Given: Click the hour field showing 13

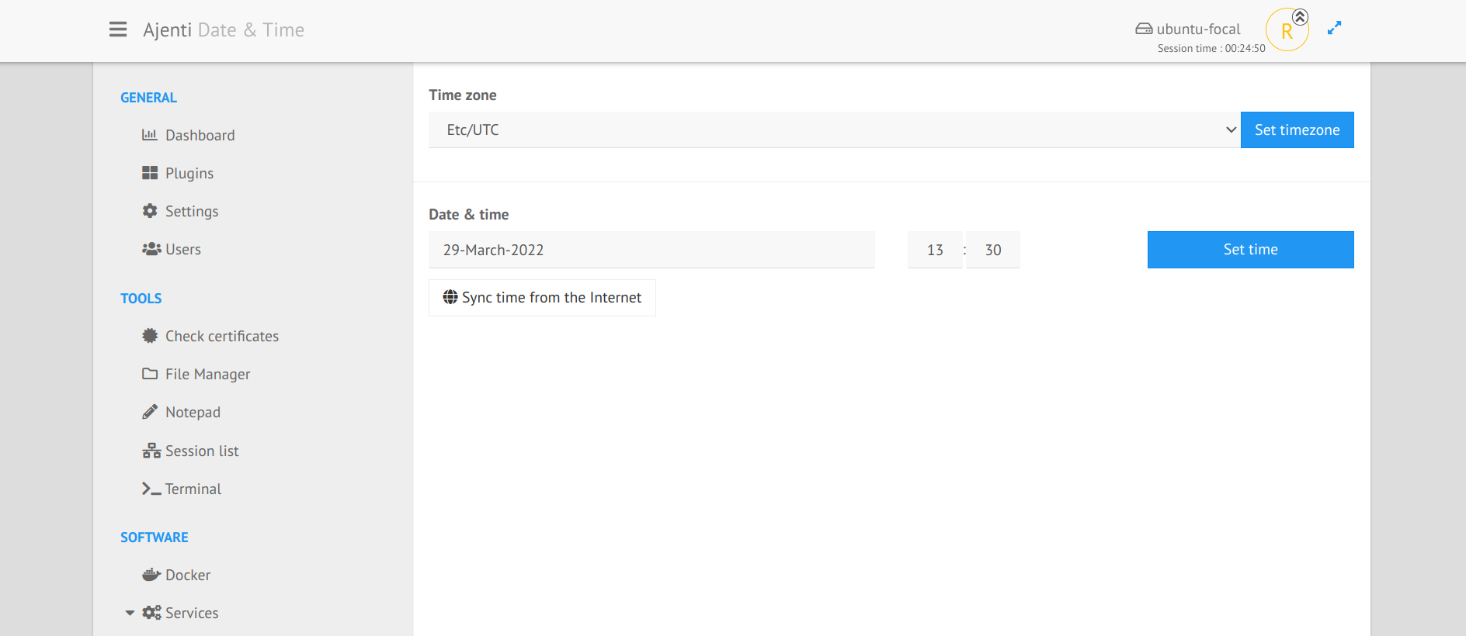Looking at the screenshot, I should [935, 250].
